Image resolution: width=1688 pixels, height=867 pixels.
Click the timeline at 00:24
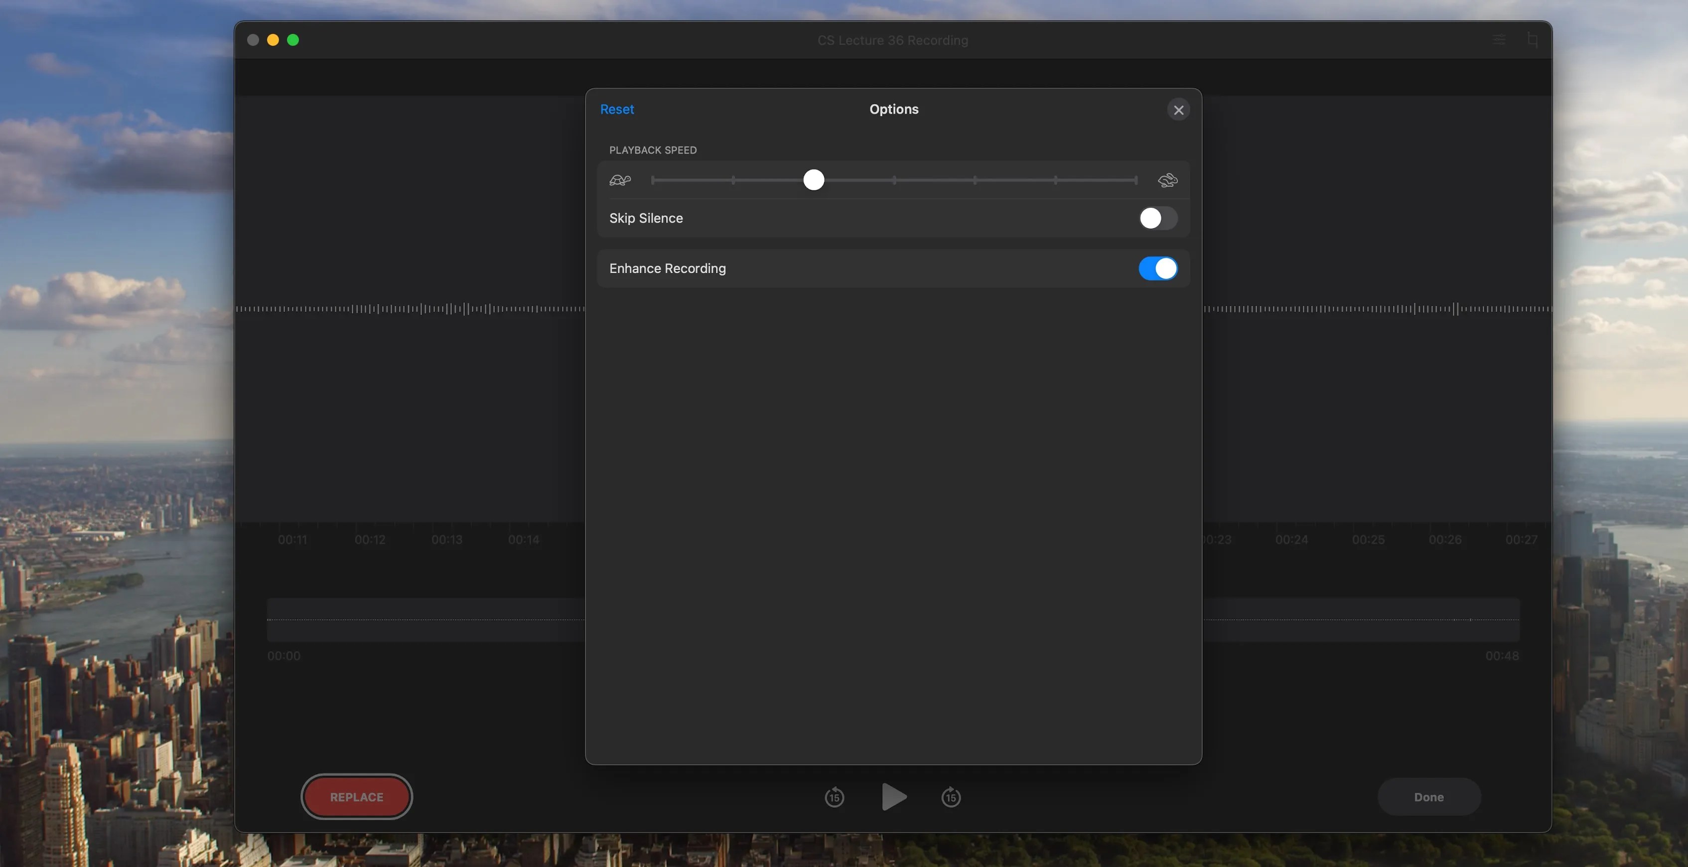[1291, 539]
